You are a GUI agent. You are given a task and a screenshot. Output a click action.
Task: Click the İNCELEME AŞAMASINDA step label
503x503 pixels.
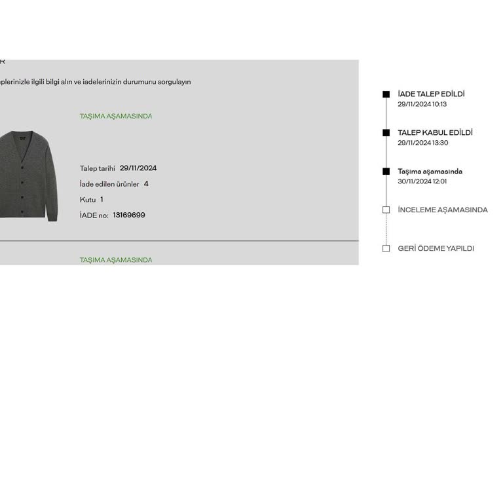pos(443,210)
